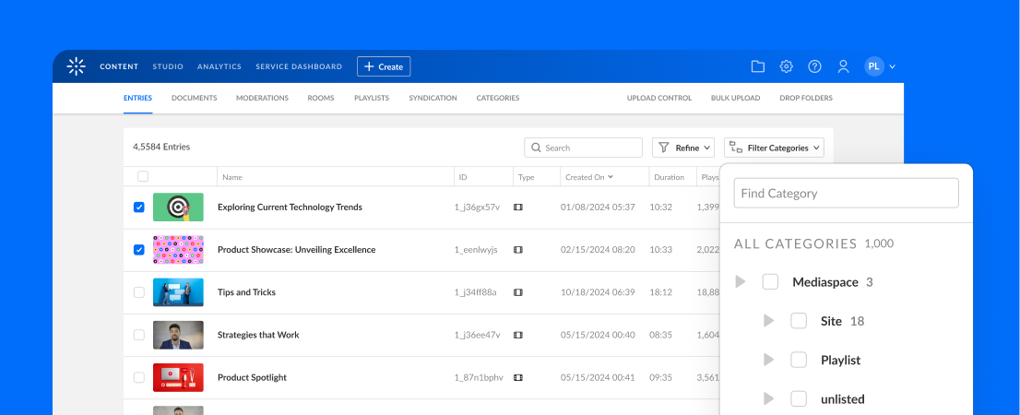1020x415 pixels.
Task: Open the Product Spotlight thumbnail
Action: pyautogui.click(x=178, y=377)
